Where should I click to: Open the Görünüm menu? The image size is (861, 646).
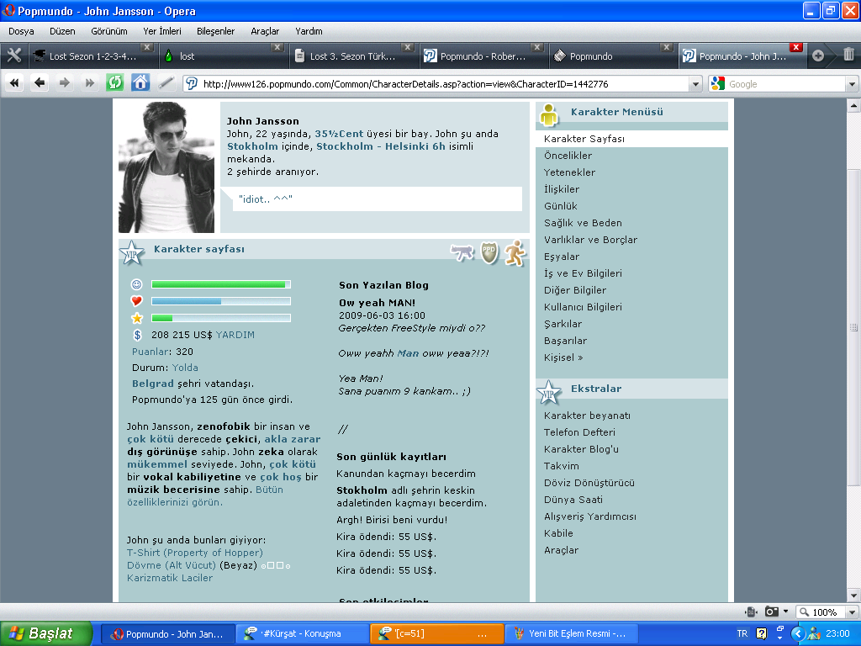click(x=108, y=31)
